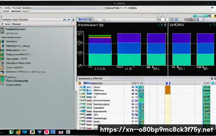216x136 pixels.
Task: Click the blue headphone icon in sidebar header
Action: [x=65, y=20]
